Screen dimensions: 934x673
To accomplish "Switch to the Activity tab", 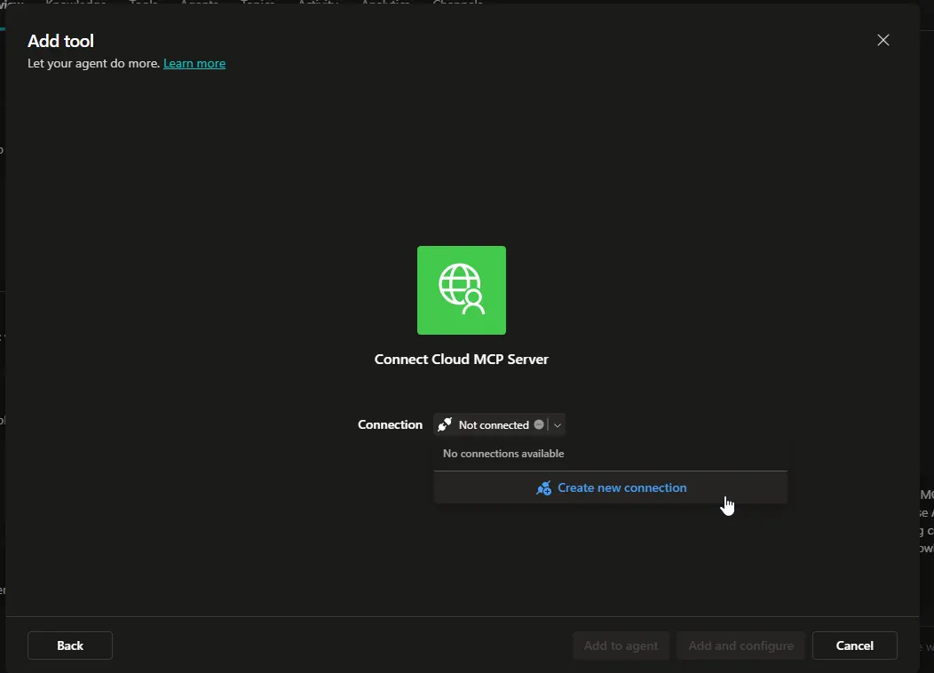I will pos(317,4).
